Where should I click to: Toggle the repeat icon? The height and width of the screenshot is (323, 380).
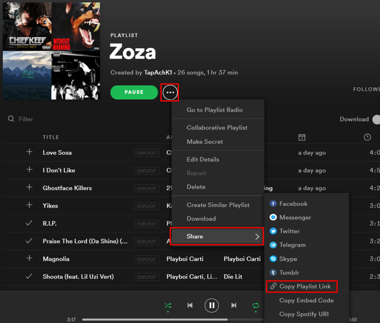[256, 305]
